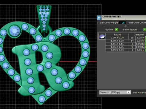Select the large bezel-set gem on the heart
This screenshot has height=109, width=146.
point(15,31)
